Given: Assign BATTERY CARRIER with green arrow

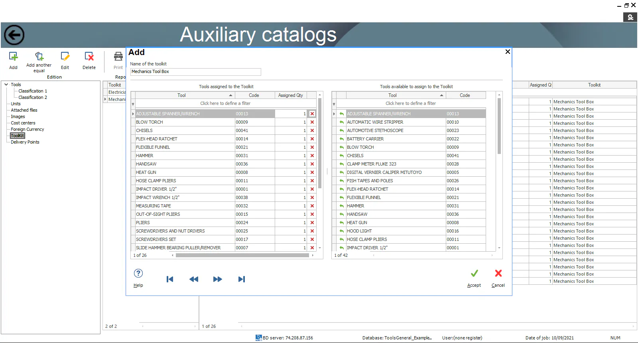Looking at the screenshot, I should point(342,139).
